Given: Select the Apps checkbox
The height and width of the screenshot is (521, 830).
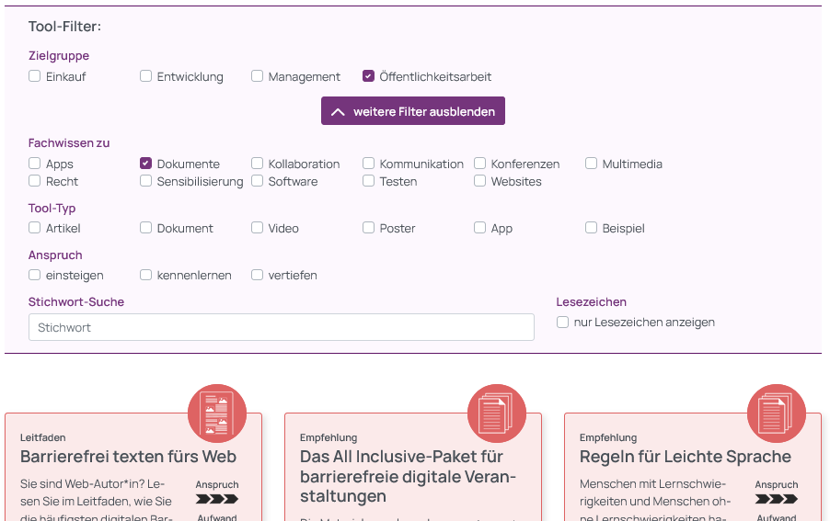Looking at the screenshot, I should pos(34,164).
